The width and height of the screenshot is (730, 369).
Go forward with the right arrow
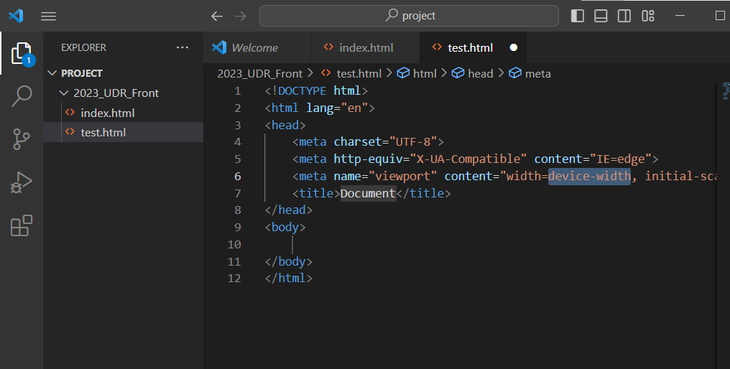pos(241,17)
